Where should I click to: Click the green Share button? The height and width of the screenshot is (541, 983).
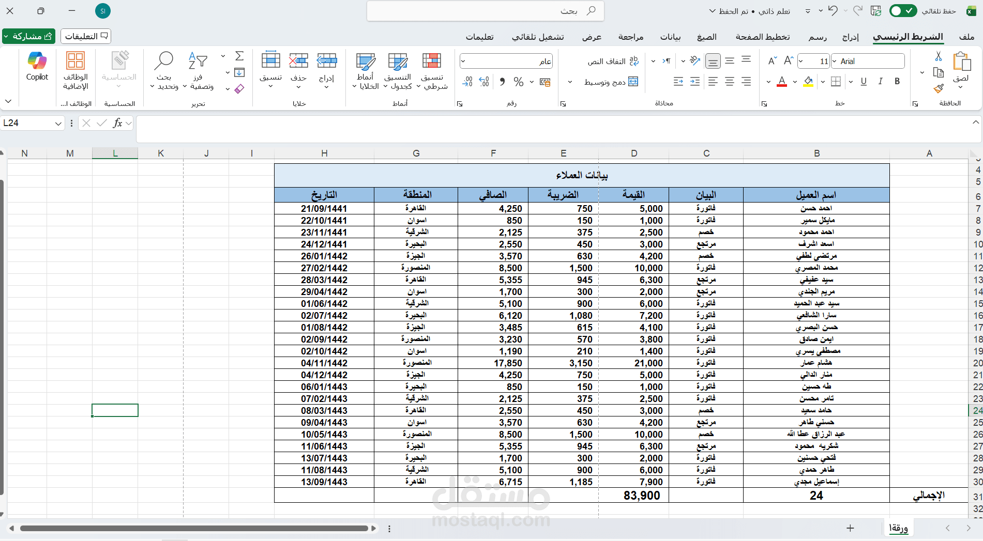(29, 36)
